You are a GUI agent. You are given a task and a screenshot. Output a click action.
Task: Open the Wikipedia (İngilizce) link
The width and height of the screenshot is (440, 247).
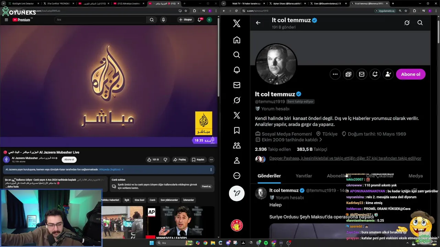tap(111, 169)
